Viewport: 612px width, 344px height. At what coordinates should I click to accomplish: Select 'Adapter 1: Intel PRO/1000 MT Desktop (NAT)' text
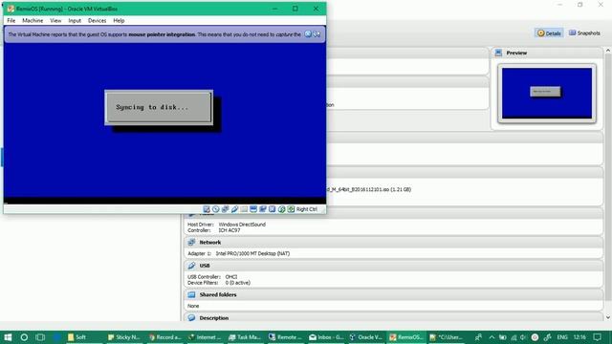pyautogui.click(x=238, y=253)
